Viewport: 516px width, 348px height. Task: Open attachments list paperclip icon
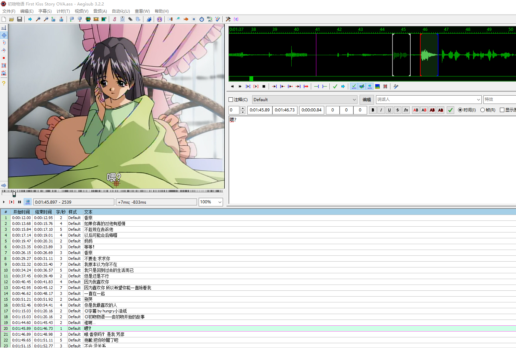tap(130, 19)
